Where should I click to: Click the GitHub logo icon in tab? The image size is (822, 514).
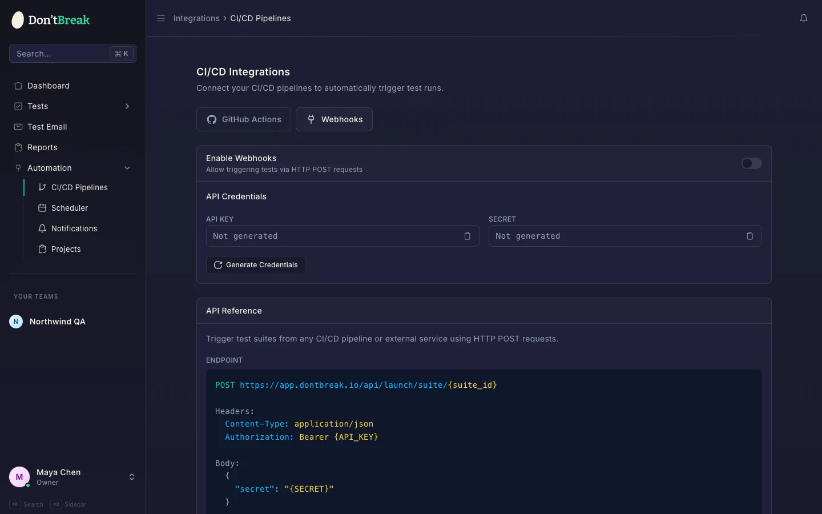[212, 119]
